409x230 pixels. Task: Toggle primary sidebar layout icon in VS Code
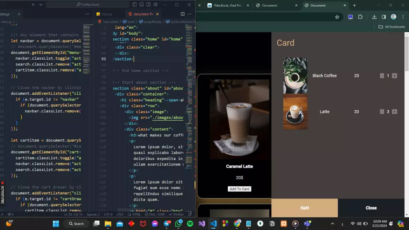click(135, 4)
